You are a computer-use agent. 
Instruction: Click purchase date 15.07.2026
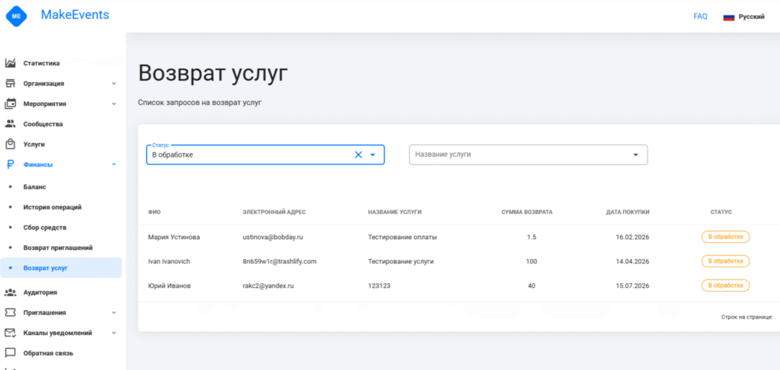click(632, 286)
